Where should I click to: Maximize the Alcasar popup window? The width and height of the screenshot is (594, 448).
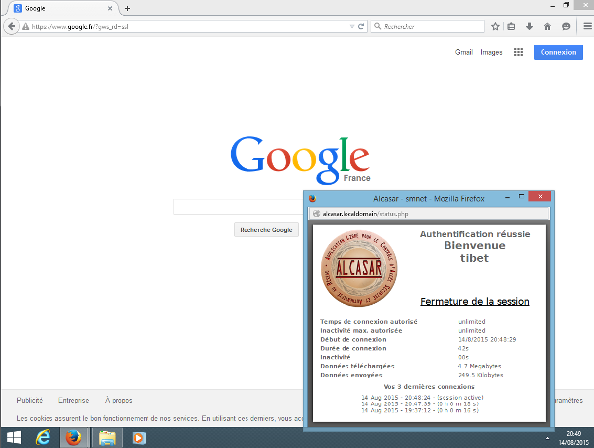pyautogui.click(x=522, y=197)
